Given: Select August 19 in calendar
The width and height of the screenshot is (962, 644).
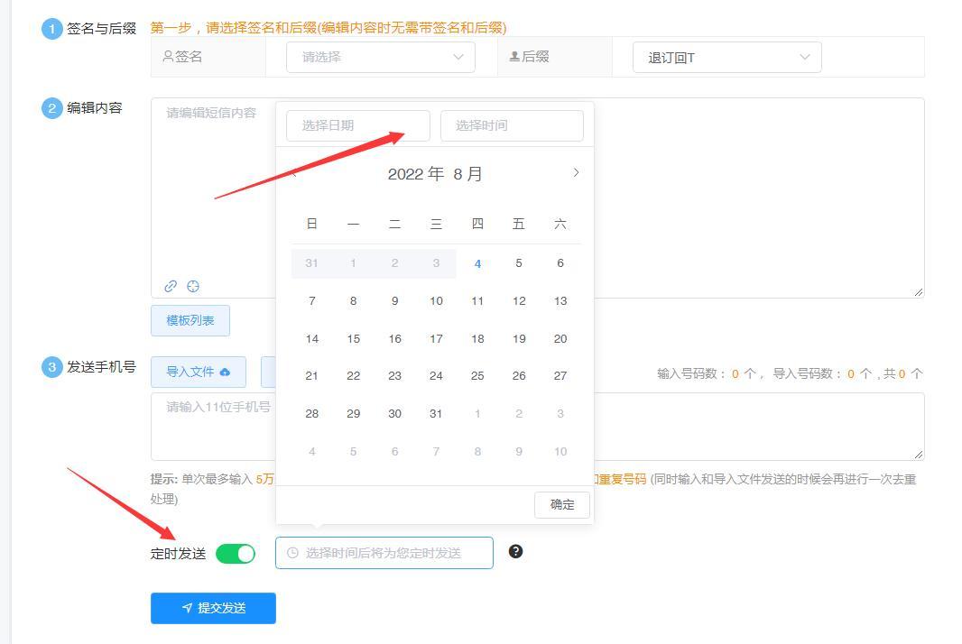Looking at the screenshot, I should point(519,338).
